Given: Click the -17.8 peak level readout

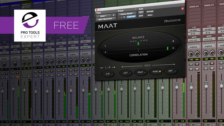Looking at the screenshot, I should 88,122.
